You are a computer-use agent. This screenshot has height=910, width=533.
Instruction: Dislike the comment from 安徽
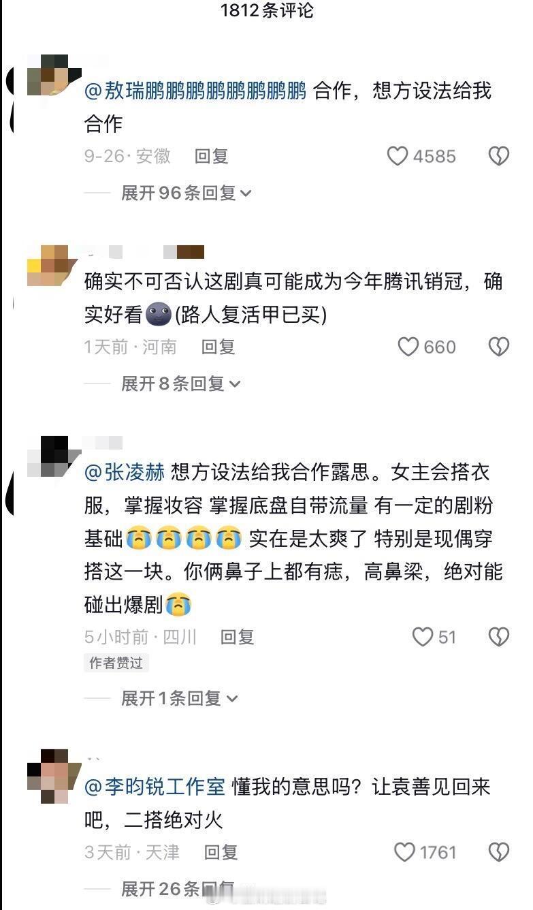pos(499,157)
